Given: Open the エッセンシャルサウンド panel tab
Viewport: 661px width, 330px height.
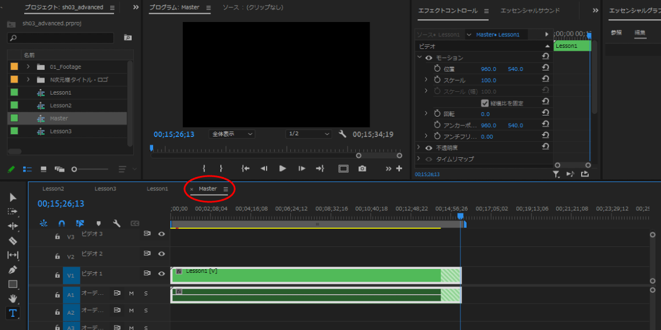Looking at the screenshot, I should point(530,10).
